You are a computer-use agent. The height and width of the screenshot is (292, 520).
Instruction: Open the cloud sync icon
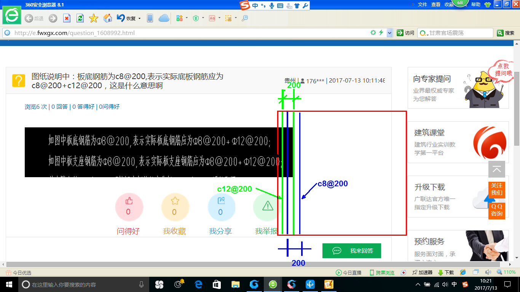[164, 18]
